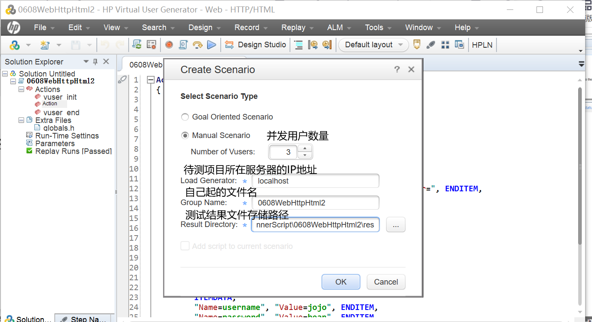Collapse the 0608WebHttpHtml2 script node
The height and width of the screenshot is (322, 592).
pyautogui.click(x=13, y=81)
